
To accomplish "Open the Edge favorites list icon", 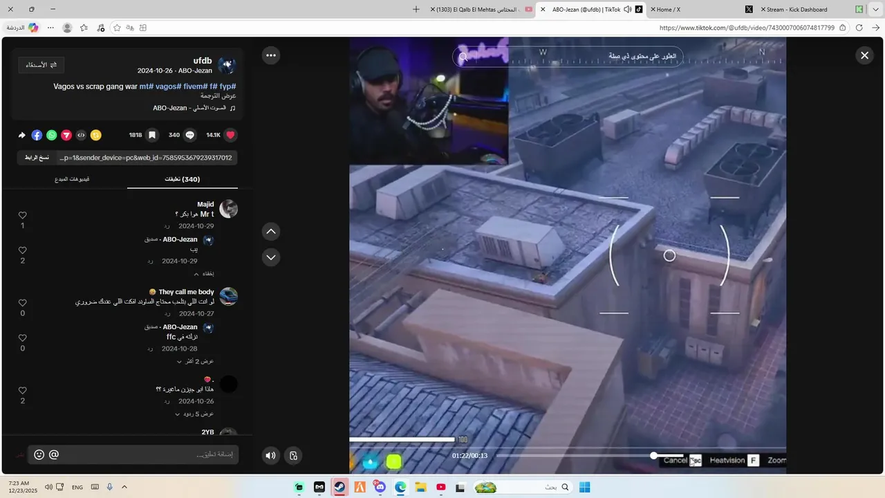I will click(x=84, y=28).
